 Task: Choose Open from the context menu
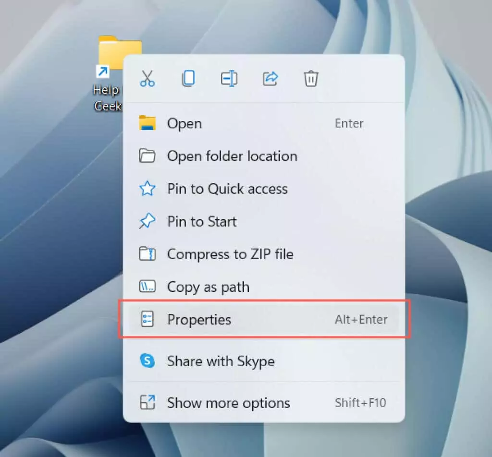184,123
